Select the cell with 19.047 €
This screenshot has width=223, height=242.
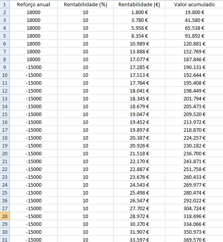pyautogui.click(x=139, y=114)
